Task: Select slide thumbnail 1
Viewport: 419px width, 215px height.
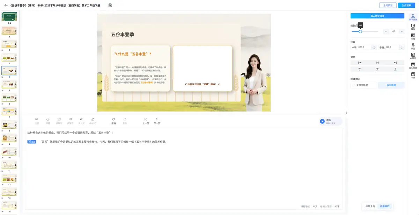Action: tap(9, 30)
